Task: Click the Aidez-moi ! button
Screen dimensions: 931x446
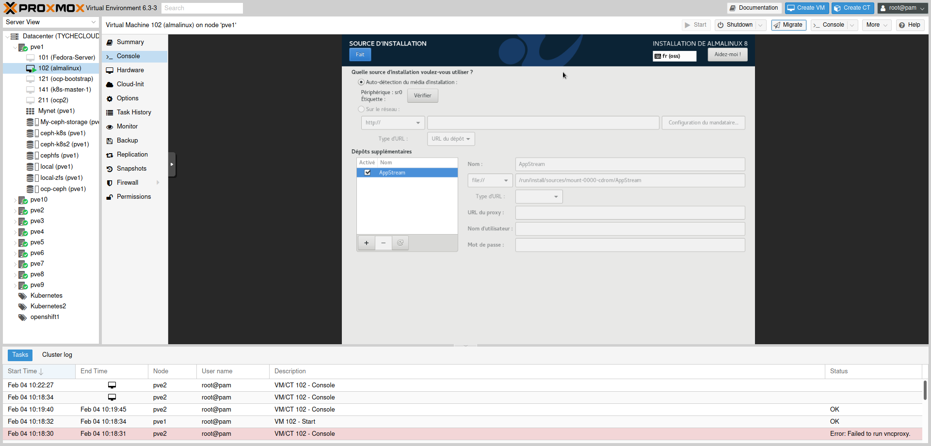Action: pos(727,55)
